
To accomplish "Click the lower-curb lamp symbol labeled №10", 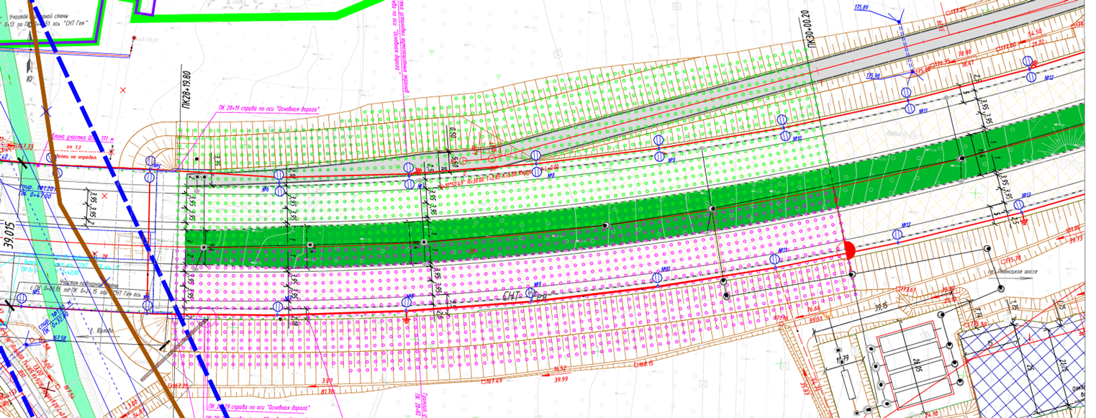I will click(x=656, y=278).
